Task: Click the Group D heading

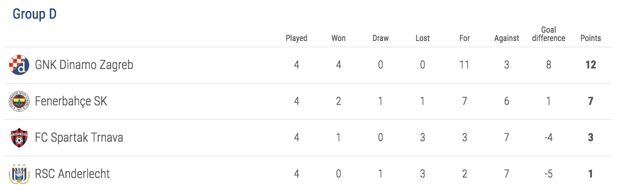Action: (35, 14)
